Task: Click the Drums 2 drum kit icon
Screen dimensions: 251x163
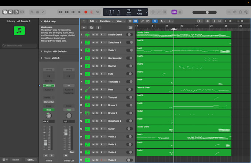Action: [x=87, y=113]
